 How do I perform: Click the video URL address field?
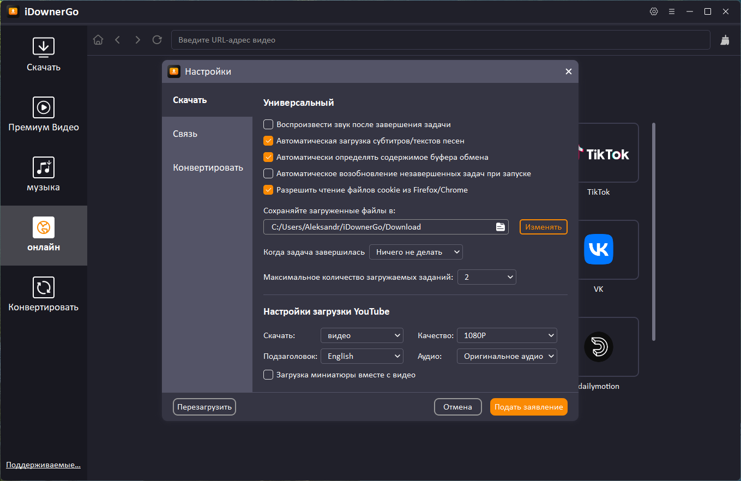point(441,40)
